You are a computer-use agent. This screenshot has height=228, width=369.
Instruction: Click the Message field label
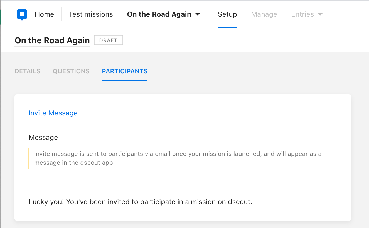tap(43, 138)
